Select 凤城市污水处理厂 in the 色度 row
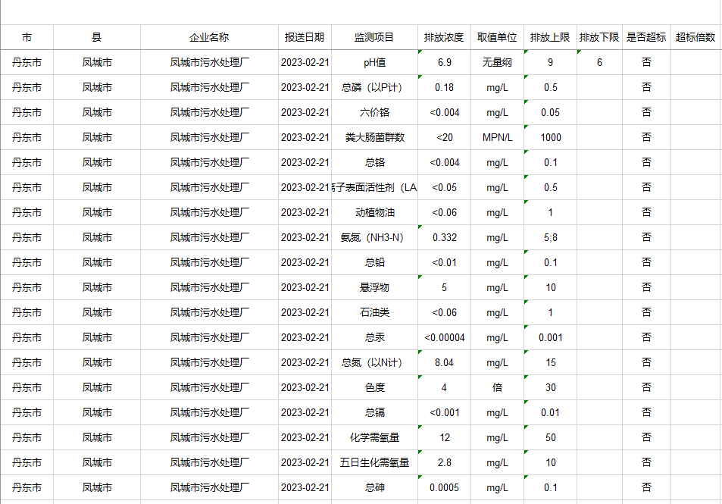 (209, 387)
